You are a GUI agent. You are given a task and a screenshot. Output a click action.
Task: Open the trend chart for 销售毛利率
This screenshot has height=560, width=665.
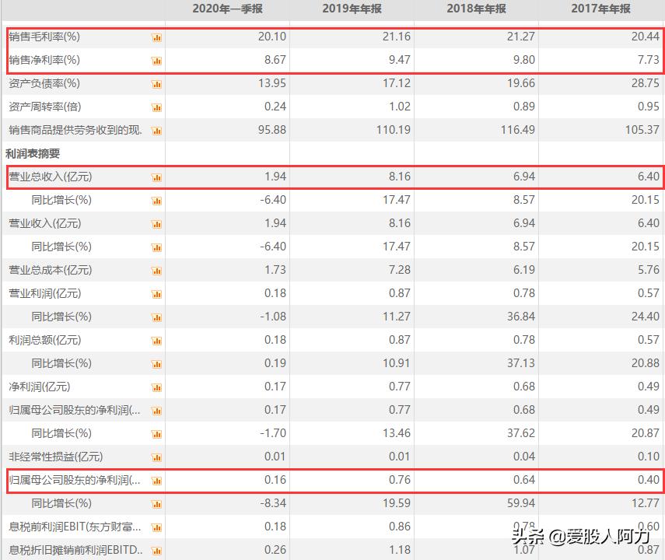point(157,36)
